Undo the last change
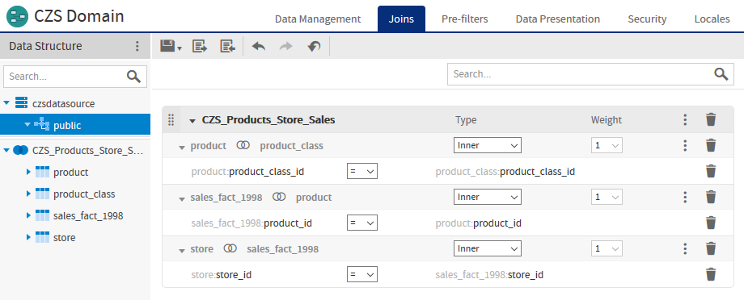This screenshot has width=744, height=300. pyautogui.click(x=258, y=46)
